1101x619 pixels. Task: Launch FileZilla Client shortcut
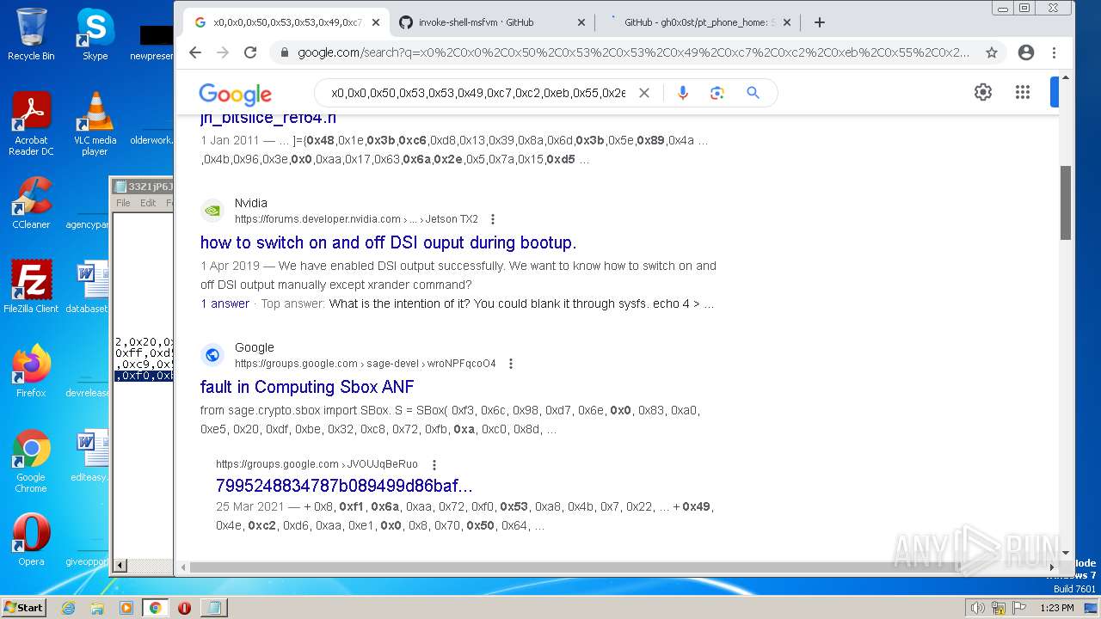[31, 286]
